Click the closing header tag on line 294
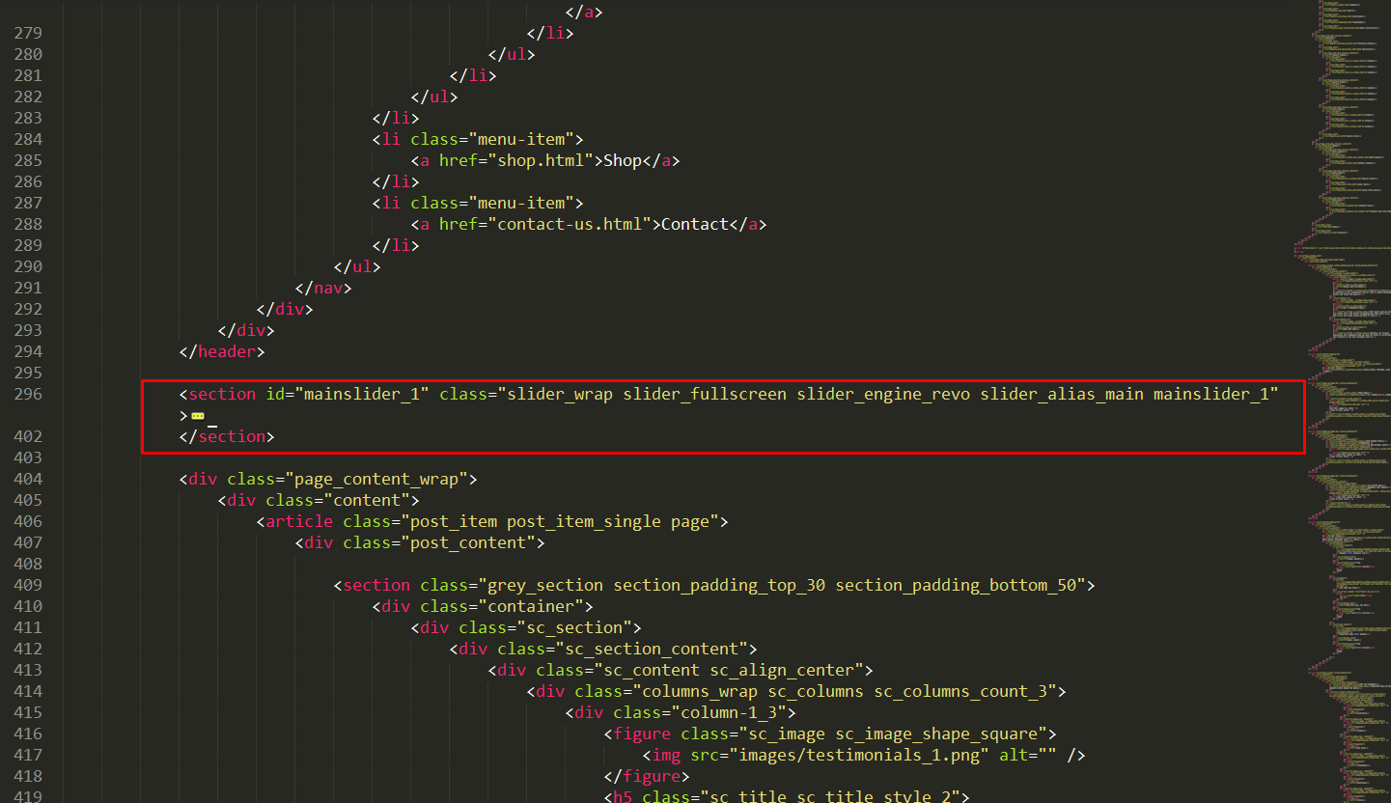1391x803 pixels. (222, 351)
